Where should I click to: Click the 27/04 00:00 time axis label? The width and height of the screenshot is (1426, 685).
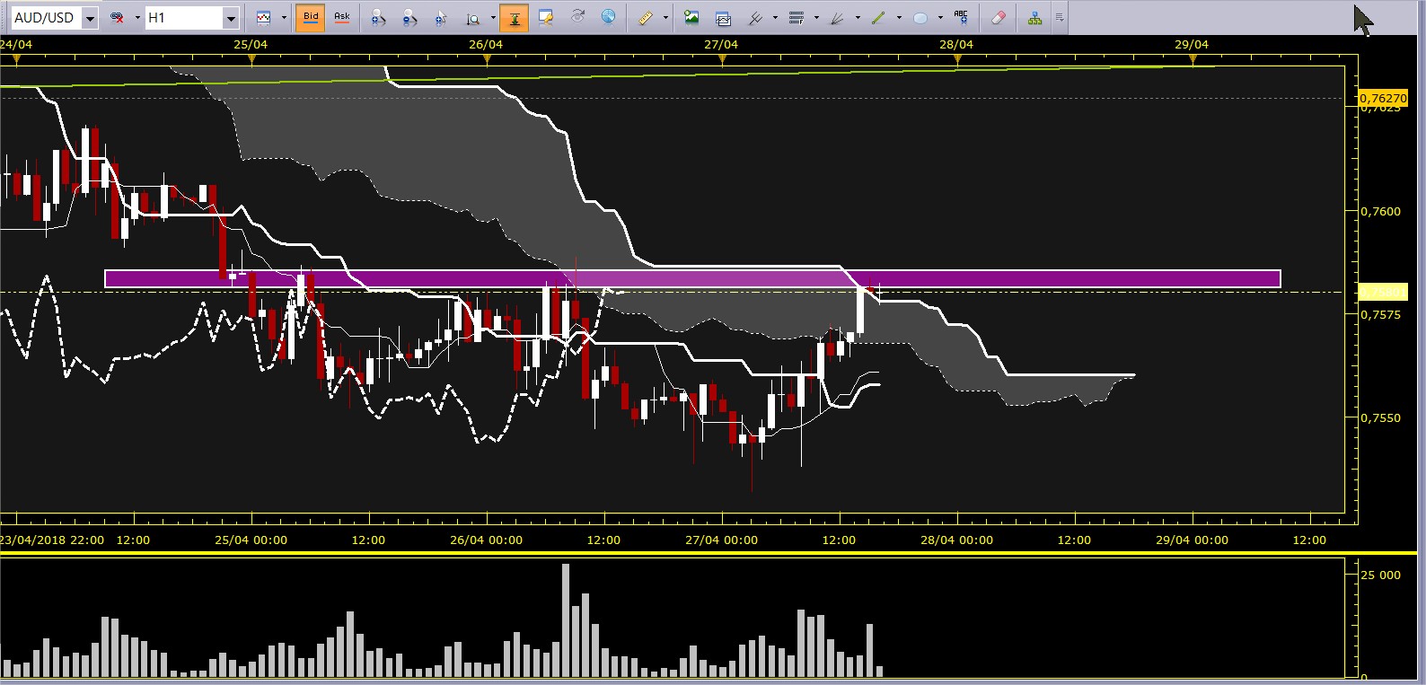721,540
